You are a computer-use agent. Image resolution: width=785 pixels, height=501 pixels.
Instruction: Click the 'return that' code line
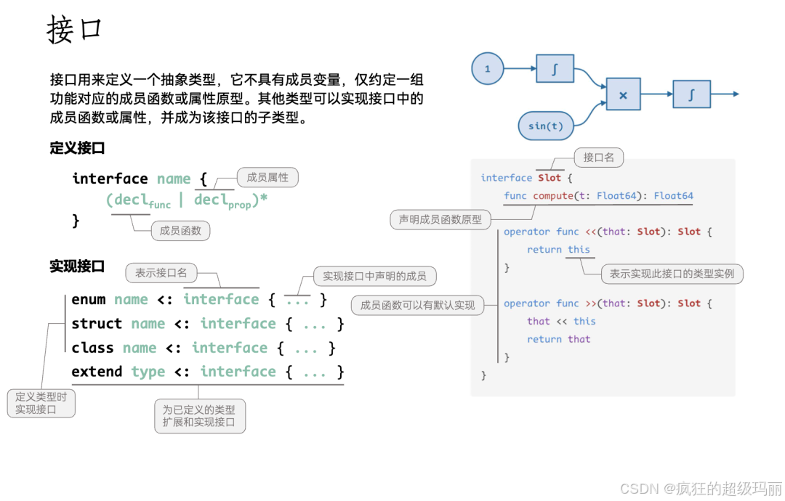[x=558, y=339]
